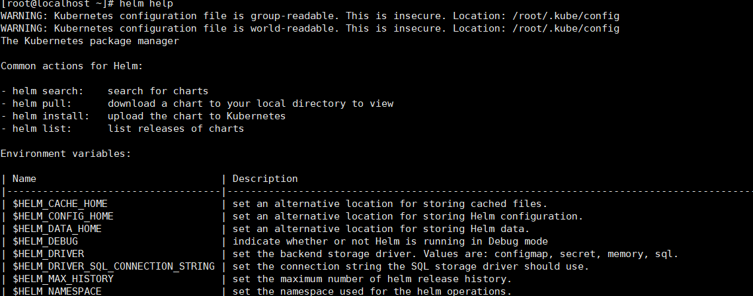The height and width of the screenshot is (296, 753).
Task: Click the group-readable warning line
Action: pos(310,16)
